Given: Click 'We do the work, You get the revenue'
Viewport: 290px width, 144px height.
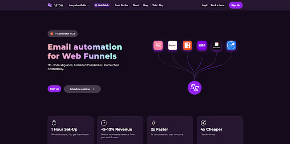Looking at the screenshot, I should [70, 135].
